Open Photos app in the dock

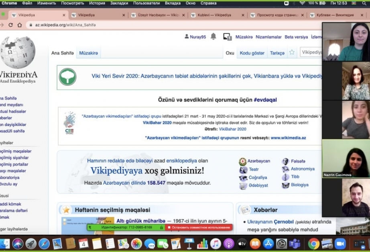(136, 244)
